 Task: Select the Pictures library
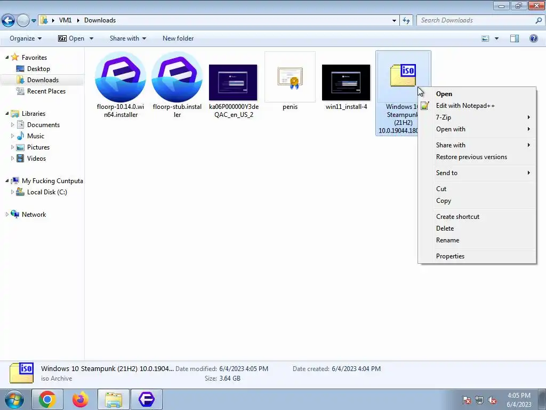point(38,147)
